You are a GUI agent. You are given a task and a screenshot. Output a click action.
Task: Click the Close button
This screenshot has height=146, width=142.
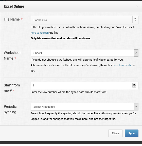click(x=115, y=133)
